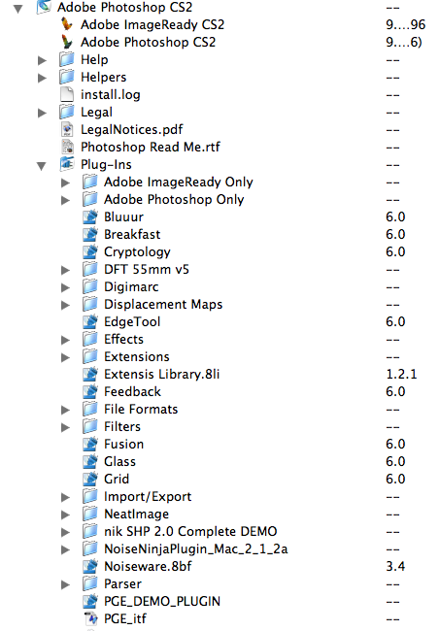Select the Displacement Maps row label
The width and height of the screenshot is (439, 631).
[163, 305]
